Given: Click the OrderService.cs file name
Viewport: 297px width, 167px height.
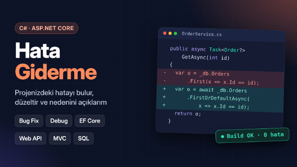Looking at the screenshot, I should pos(202,34).
